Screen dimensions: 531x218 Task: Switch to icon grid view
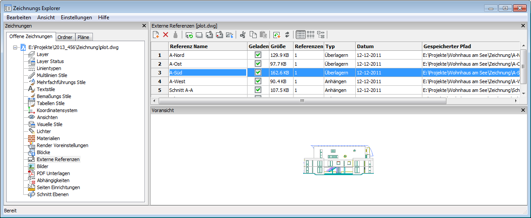point(311,35)
